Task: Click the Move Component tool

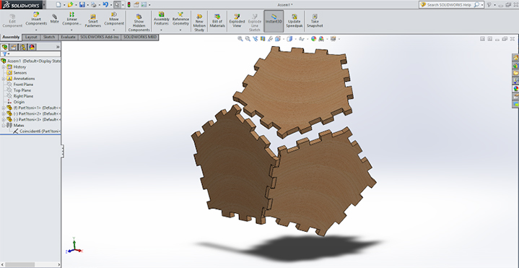Action: point(114,19)
